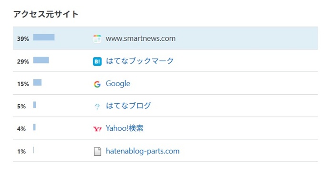Open the はてなブログ link
Image resolution: width=333 pixels, height=179 pixels.
(128, 106)
